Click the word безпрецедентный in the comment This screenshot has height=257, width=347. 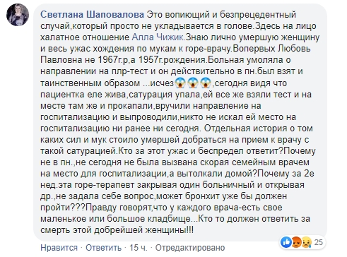click(x=258, y=15)
